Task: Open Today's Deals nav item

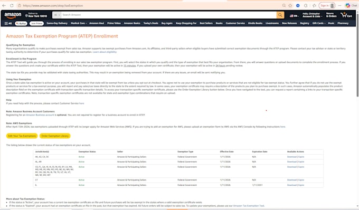Action: tap(150, 23)
